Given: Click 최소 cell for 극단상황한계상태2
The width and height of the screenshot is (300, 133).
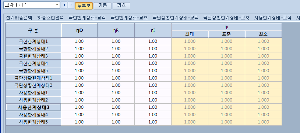Looking at the screenshot, I should point(263,85).
